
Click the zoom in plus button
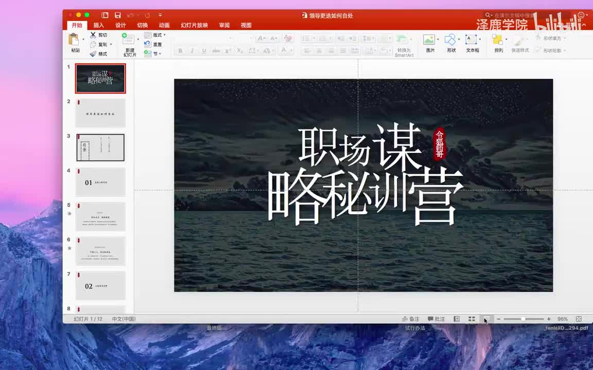tap(549, 319)
